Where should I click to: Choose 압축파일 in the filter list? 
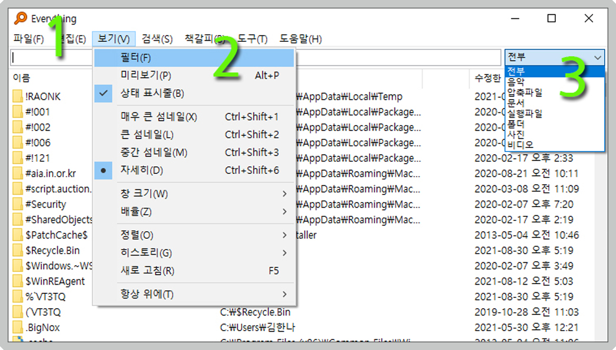click(555, 92)
